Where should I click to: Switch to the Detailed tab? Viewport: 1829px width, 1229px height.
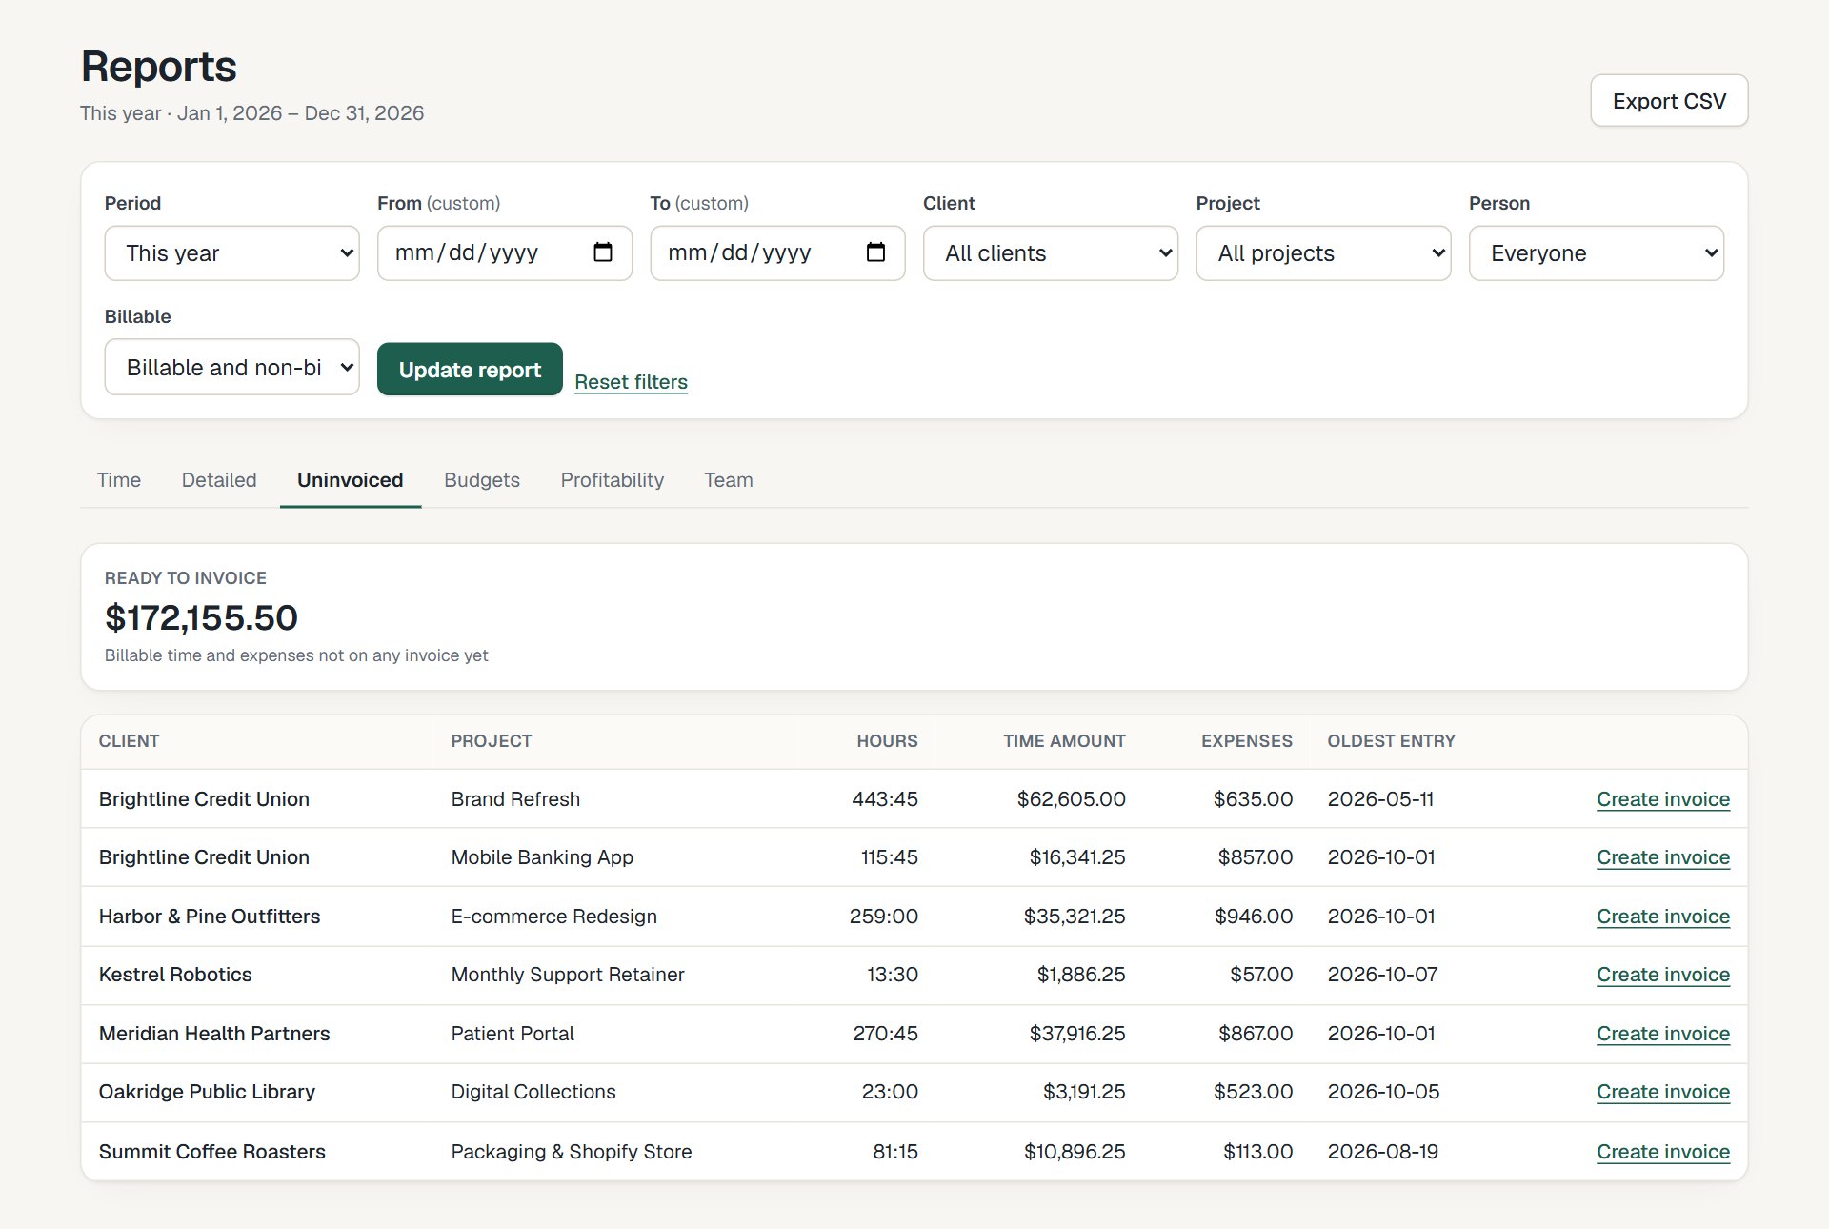[x=219, y=480]
